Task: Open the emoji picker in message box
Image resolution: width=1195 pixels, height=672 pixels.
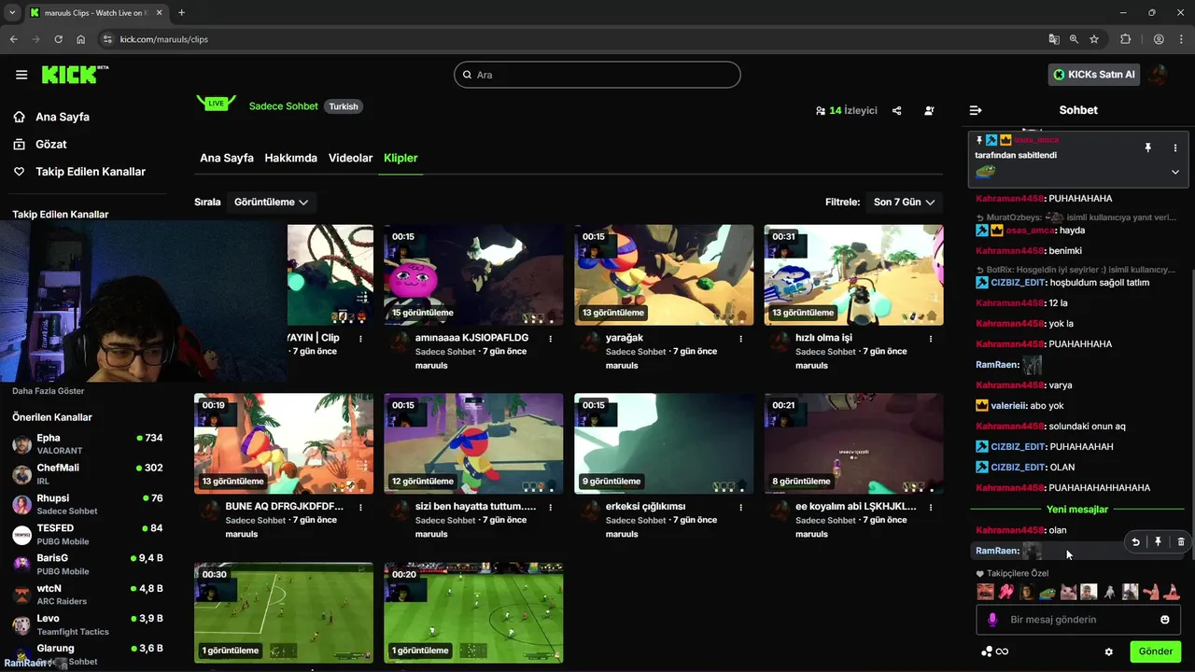Action: coord(1165,620)
